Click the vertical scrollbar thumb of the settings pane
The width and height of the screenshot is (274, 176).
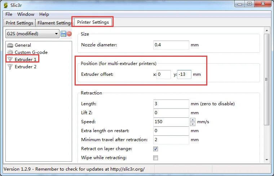pyautogui.click(x=267, y=79)
